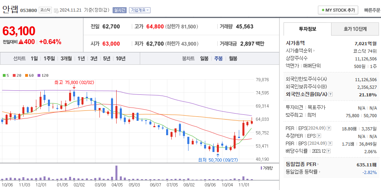Switch to the 호가10단계 tab
The width and height of the screenshot is (381, 190).
tap(355, 29)
